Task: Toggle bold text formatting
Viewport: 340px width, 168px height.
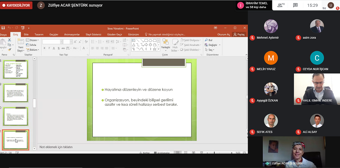Action: 44,48
